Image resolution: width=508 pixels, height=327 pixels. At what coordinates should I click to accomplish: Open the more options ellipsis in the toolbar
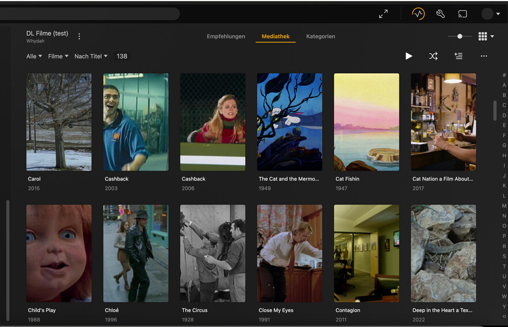click(x=484, y=56)
